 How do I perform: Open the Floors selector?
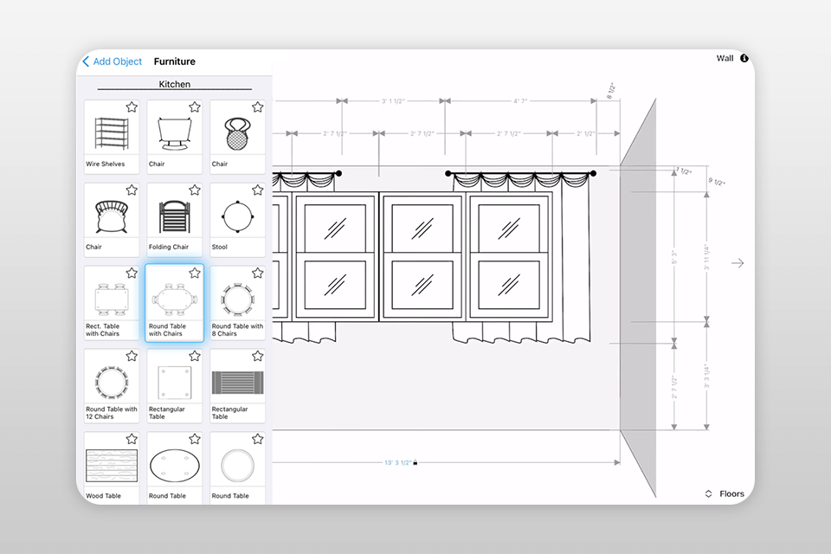coord(725,493)
